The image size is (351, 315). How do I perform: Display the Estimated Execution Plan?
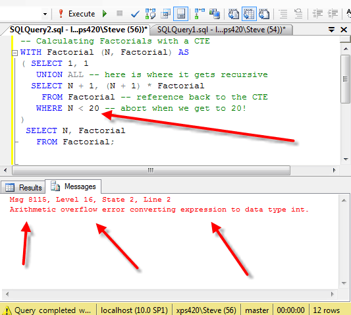[x=150, y=14]
